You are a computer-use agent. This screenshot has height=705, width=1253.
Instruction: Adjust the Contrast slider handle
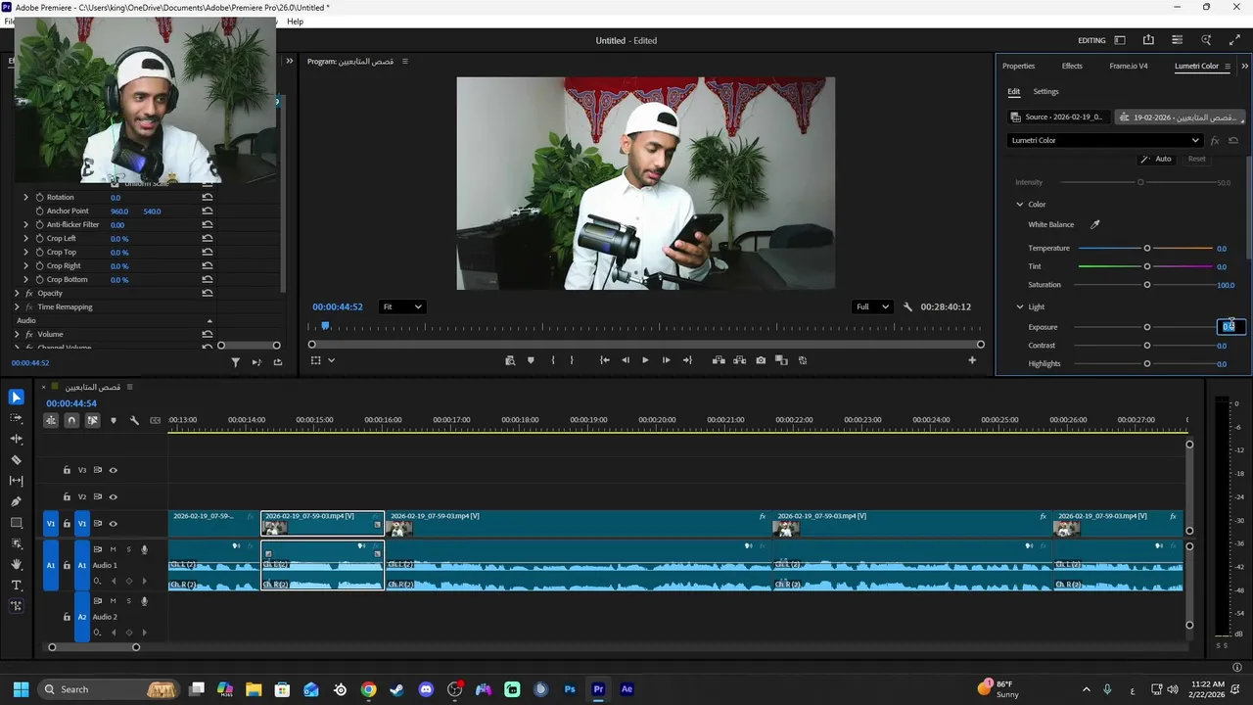tap(1147, 346)
